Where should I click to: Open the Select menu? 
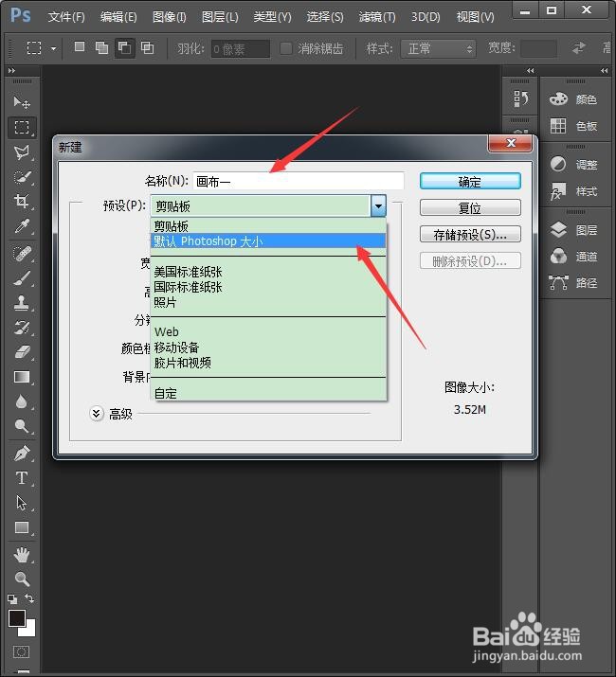click(325, 17)
